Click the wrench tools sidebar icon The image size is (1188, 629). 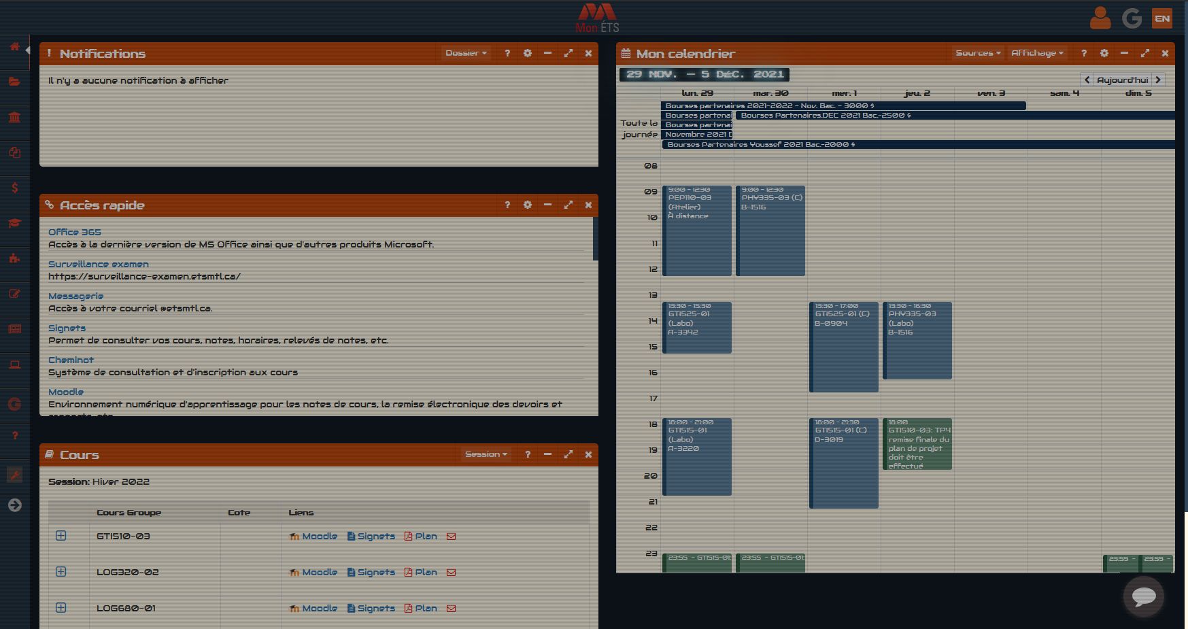pos(14,475)
